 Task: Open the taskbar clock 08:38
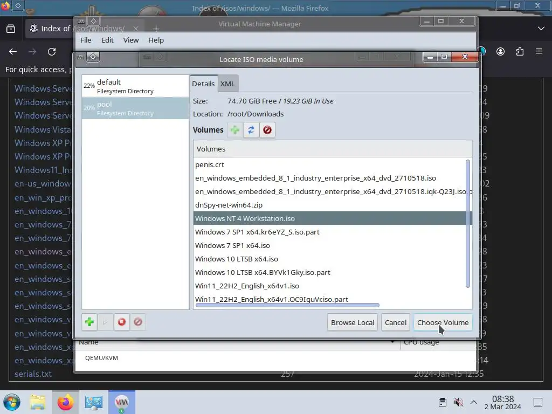click(503, 403)
